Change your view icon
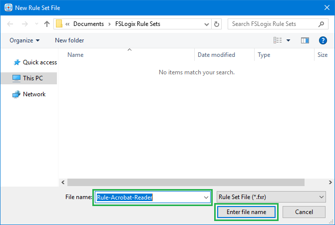This screenshot has width=335, height=225. pos(278,40)
